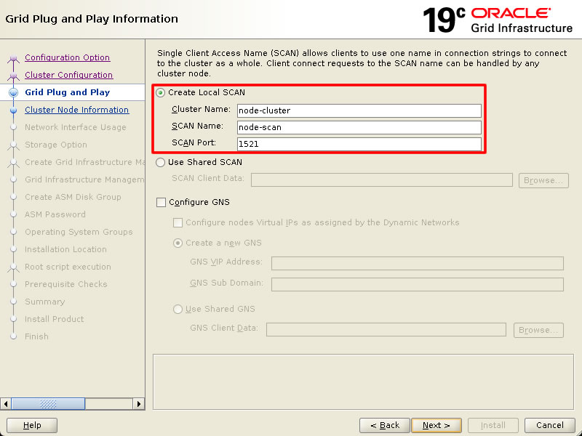This screenshot has height=436, width=582.
Task: Open the Cluster Node Information step link
Action: coord(77,110)
